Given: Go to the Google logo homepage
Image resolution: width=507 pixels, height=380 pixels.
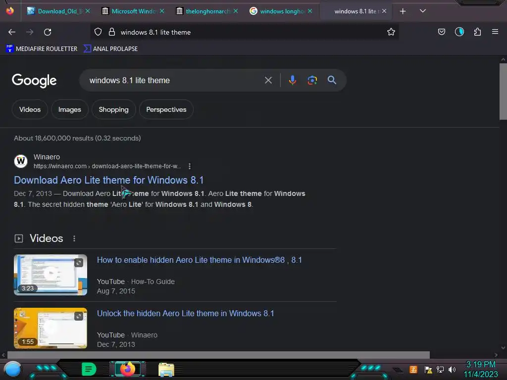Looking at the screenshot, I should (34, 81).
